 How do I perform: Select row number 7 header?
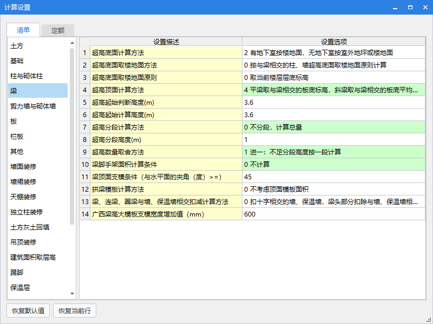85,127
